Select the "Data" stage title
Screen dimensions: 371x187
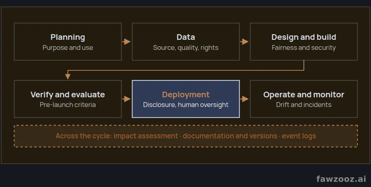(186, 37)
